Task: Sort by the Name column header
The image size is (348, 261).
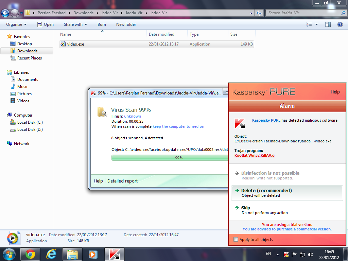Action: (x=103, y=34)
